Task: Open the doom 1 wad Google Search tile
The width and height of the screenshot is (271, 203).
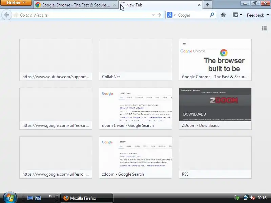Action: click(x=135, y=109)
